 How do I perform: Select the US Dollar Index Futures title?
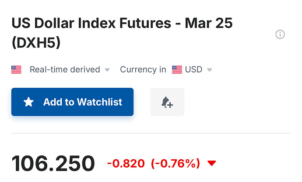pos(122,24)
